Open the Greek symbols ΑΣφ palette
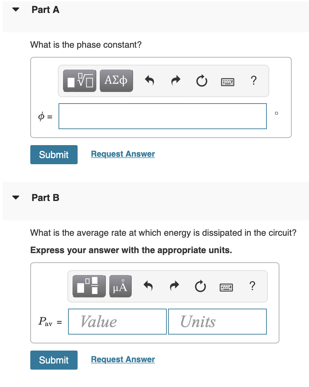 116,81
